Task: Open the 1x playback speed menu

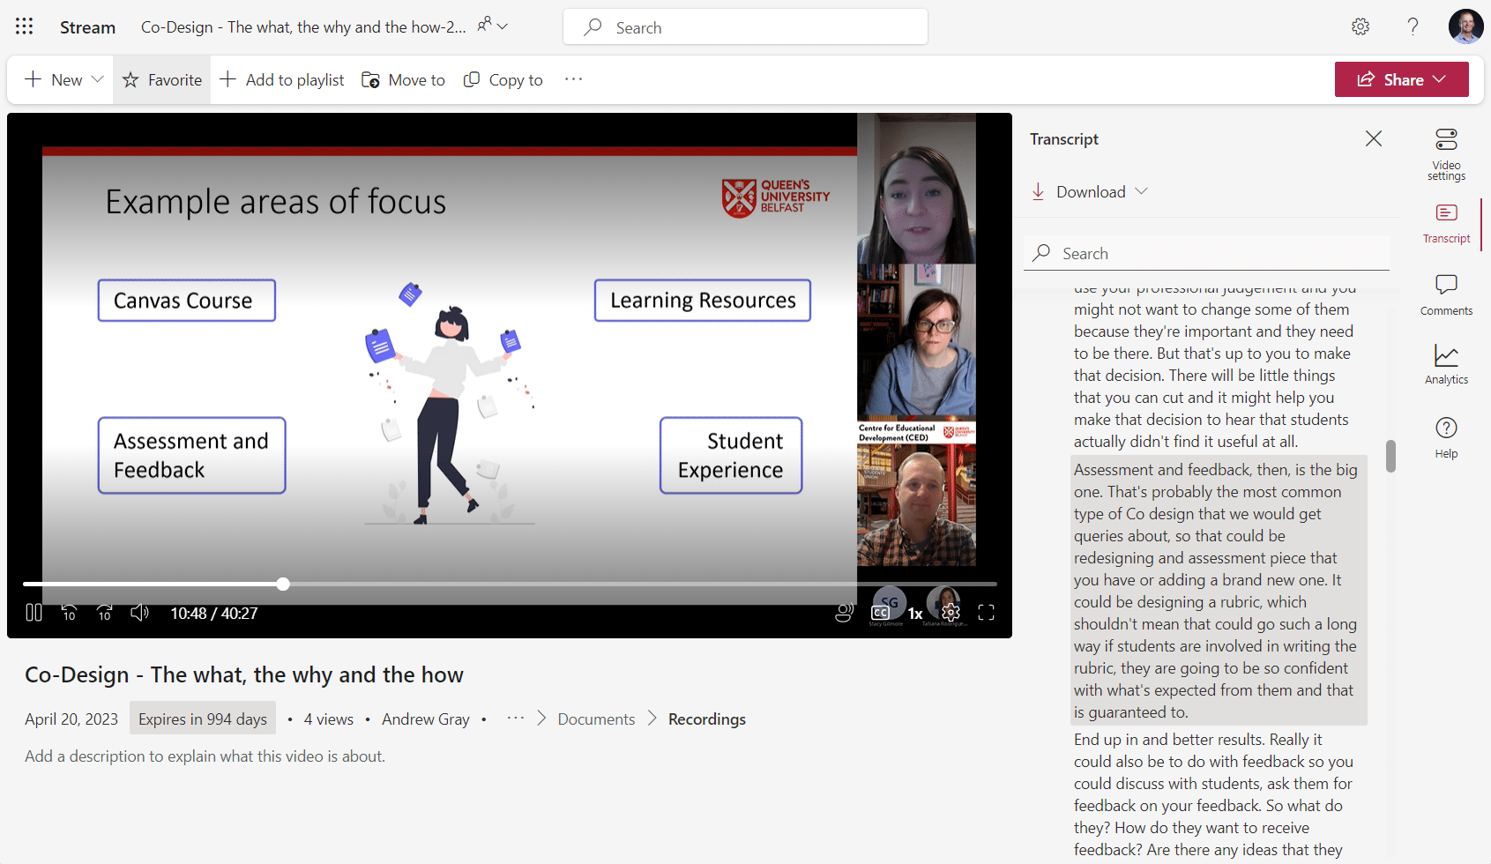Action: point(916,612)
